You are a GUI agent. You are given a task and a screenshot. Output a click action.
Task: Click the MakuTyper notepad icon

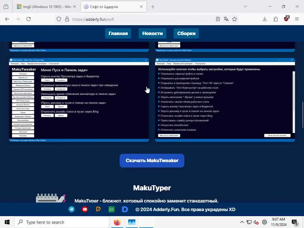[x=51, y=198]
